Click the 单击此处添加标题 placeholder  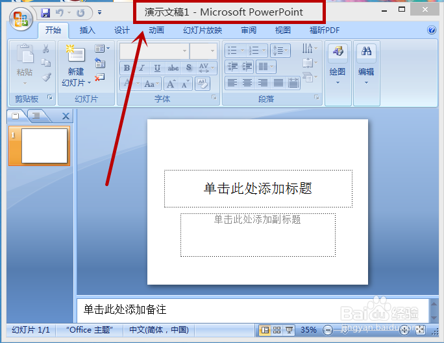tap(258, 189)
